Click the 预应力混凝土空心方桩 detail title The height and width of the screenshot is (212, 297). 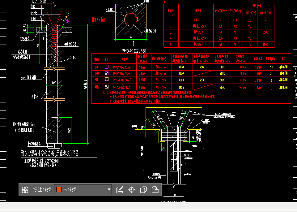point(50,153)
